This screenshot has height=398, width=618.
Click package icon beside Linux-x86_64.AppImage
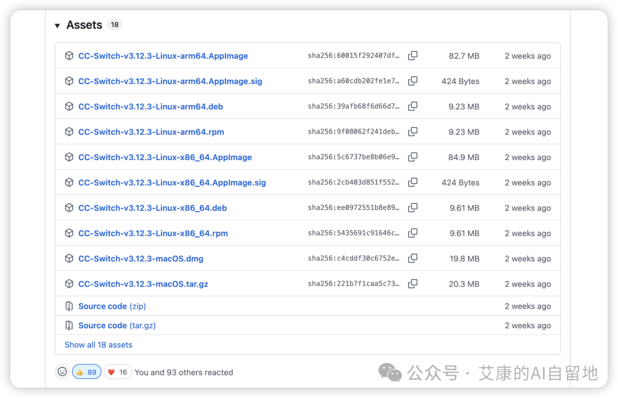[69, 157]
